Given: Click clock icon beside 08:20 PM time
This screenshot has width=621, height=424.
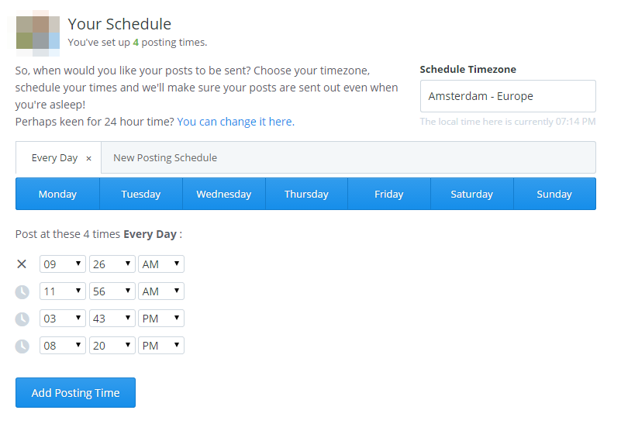Looking at the screenshot, I should coord(22,346).
